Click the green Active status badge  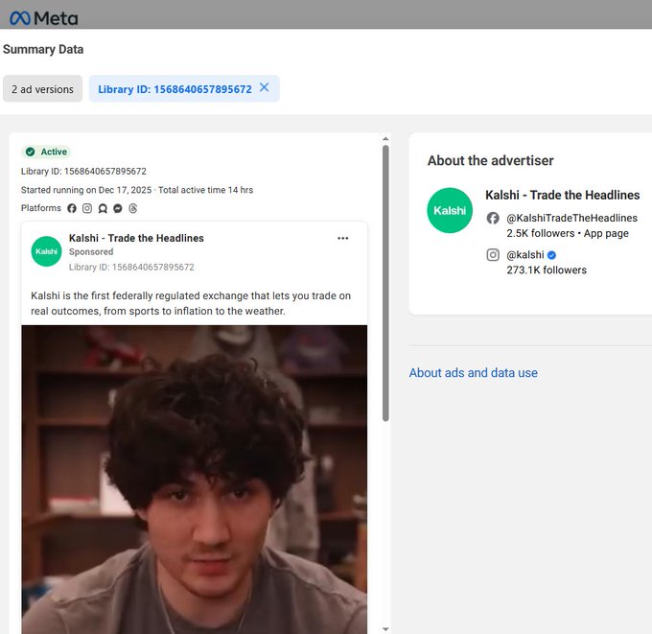pos(47,152)
